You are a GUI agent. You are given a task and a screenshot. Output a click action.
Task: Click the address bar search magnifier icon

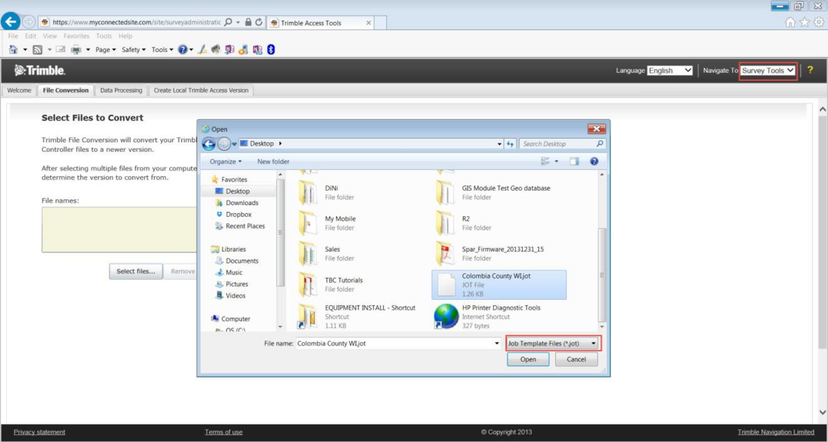(x=228, y=22)
